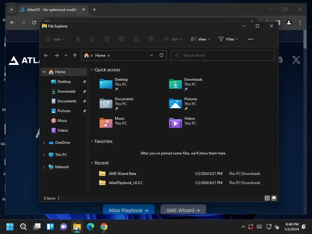Open the Filter dropdown menu
312x234 pixels.
tap(228, 39)
